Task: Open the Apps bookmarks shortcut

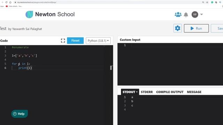Action: coord(2,6)
